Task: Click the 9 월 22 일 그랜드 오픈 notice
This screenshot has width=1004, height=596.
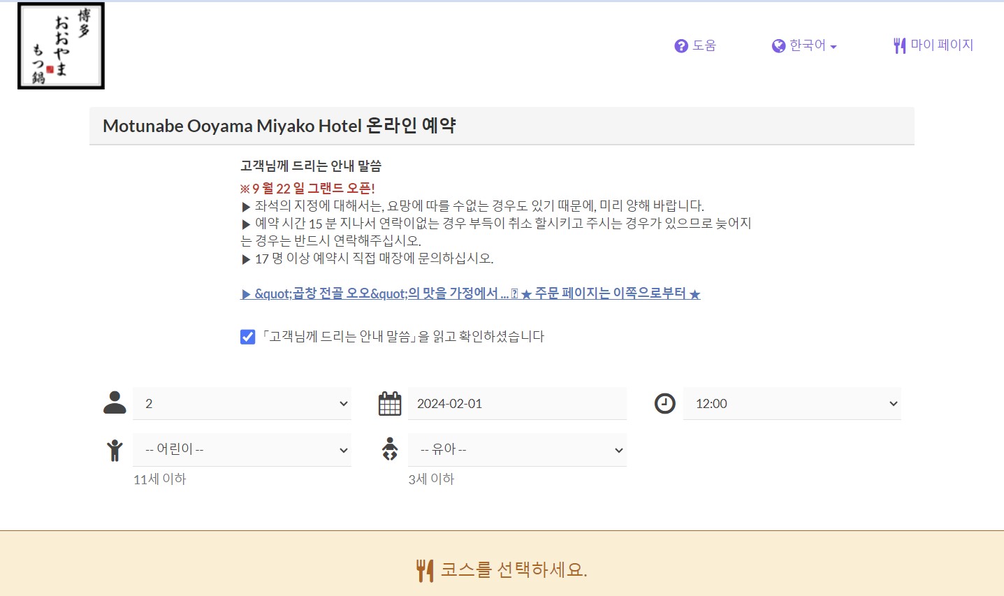Action: tap(307, 189)
